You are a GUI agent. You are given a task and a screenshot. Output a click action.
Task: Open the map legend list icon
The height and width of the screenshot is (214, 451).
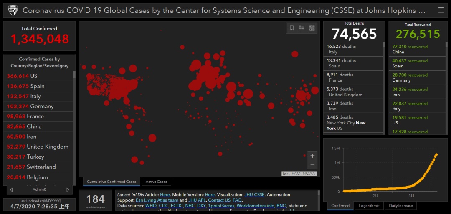point(302,28)
